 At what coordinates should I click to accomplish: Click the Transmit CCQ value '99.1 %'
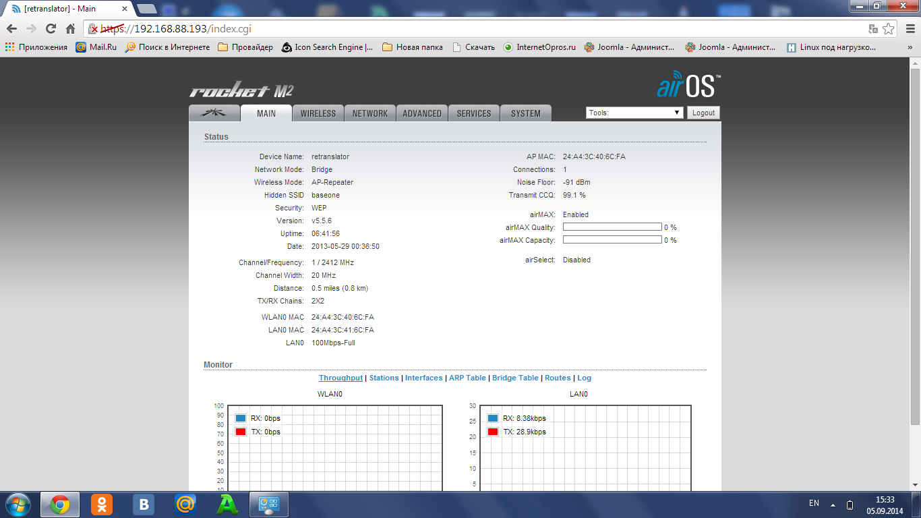(x=574, y=195)
